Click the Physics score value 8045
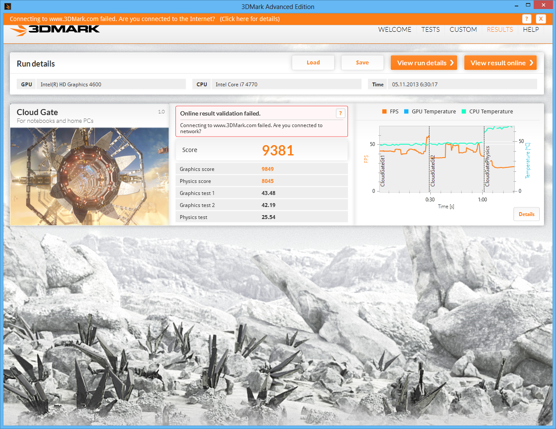The height and width of the screenshot is (429, 556). pos(268,181)
